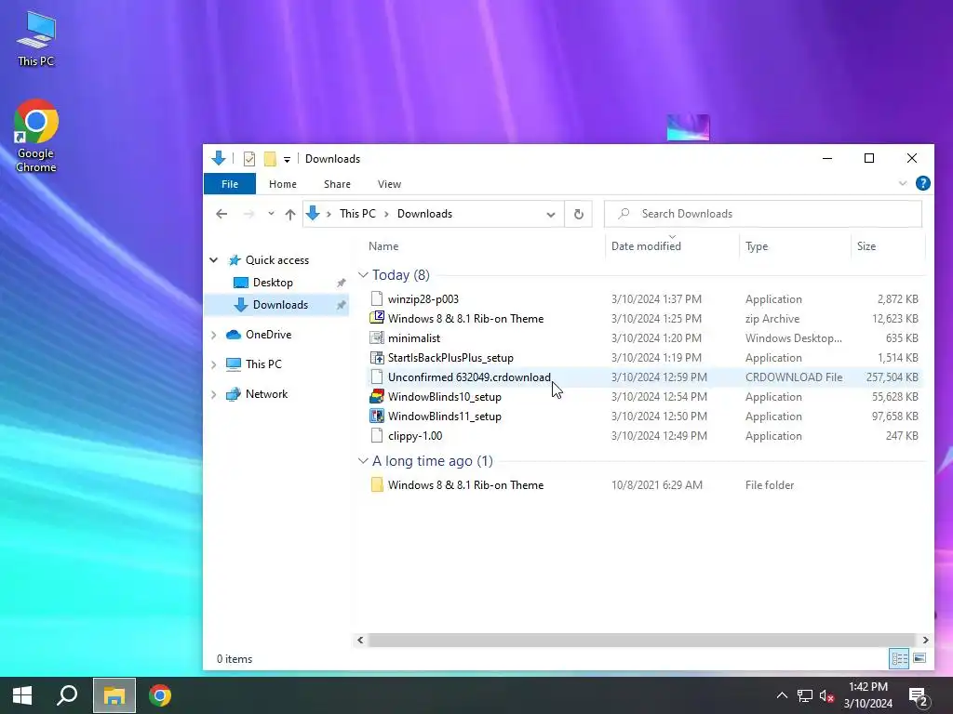Screen dimensions: 953x714
Task: Click the Properties quick access toolbar icon
Action: tap(249, 159)
